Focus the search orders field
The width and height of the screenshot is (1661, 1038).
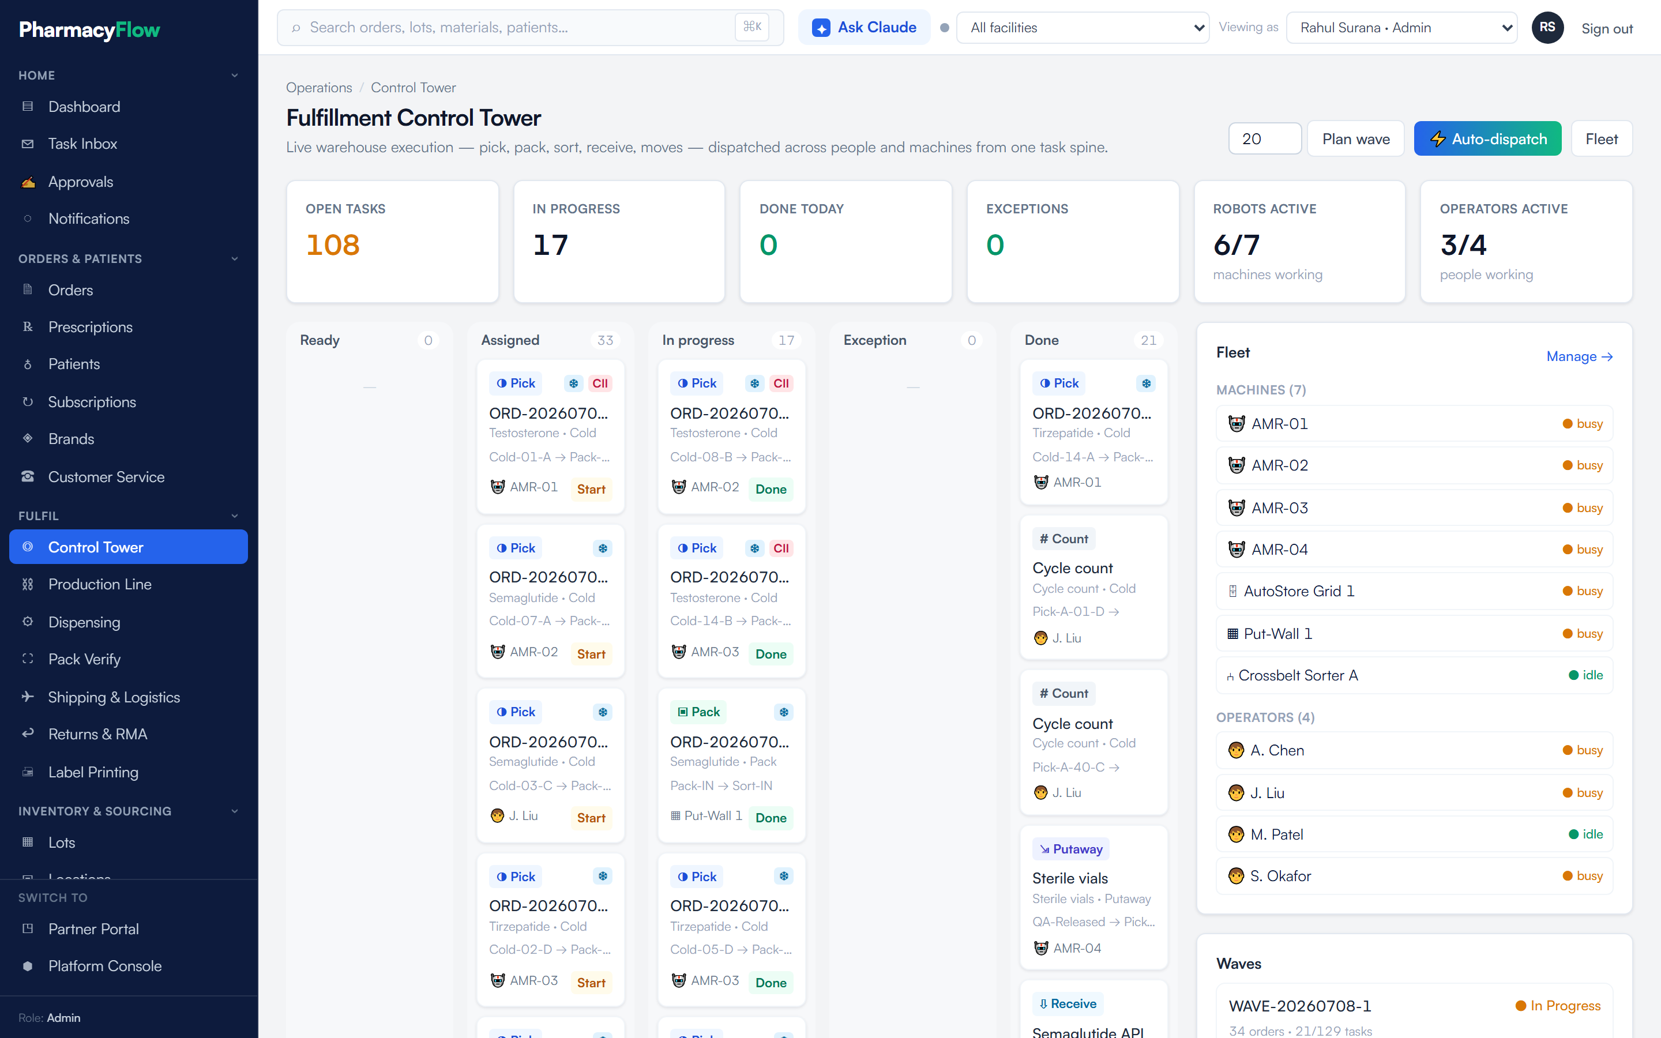(x=530, y=28)
